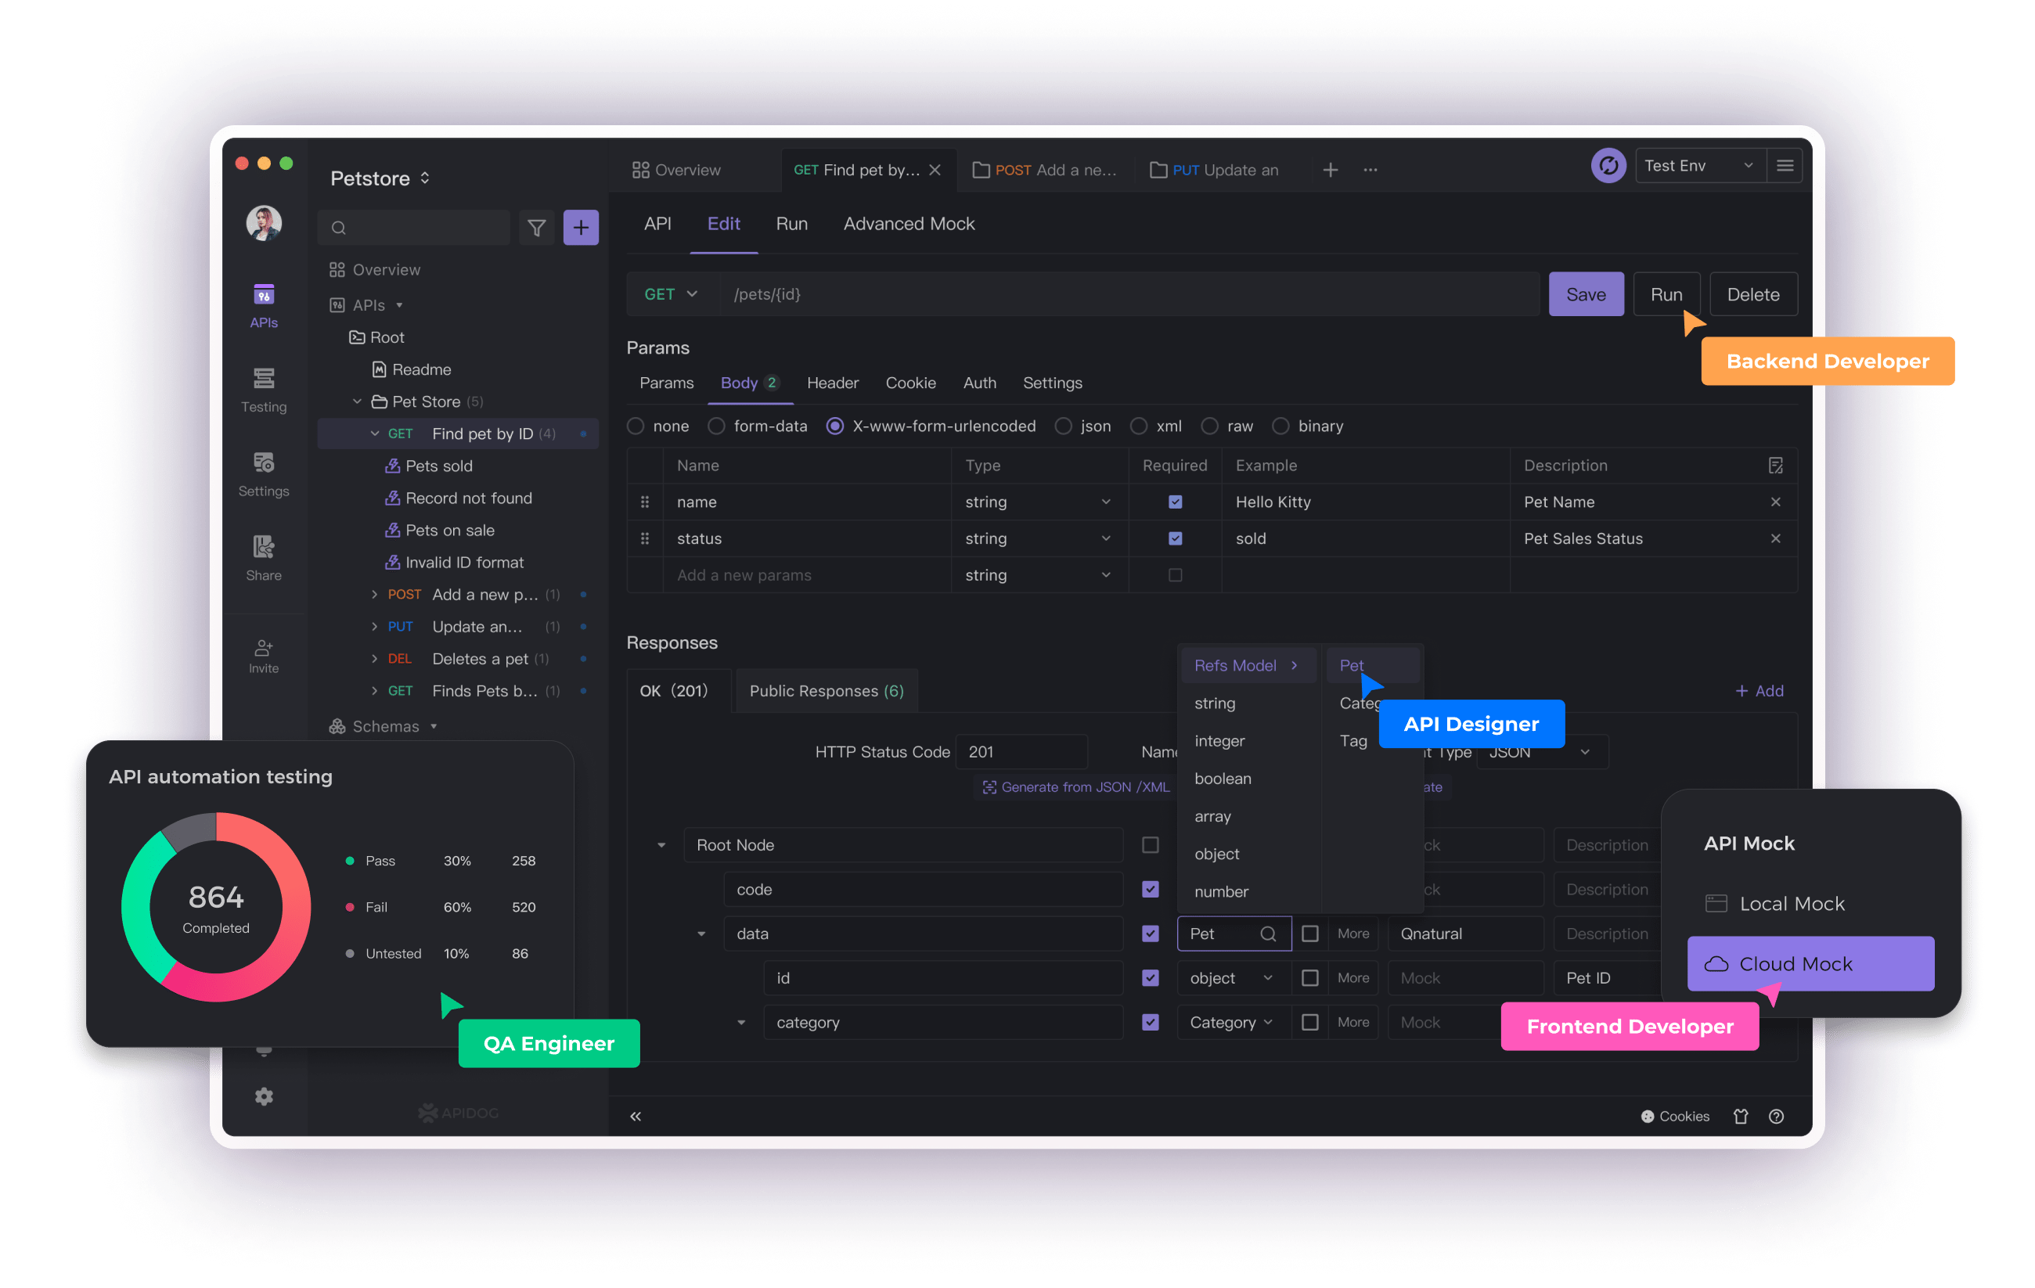
Task: Open the Test Env environment dropdown
Action: click(x=1697, y=167)
